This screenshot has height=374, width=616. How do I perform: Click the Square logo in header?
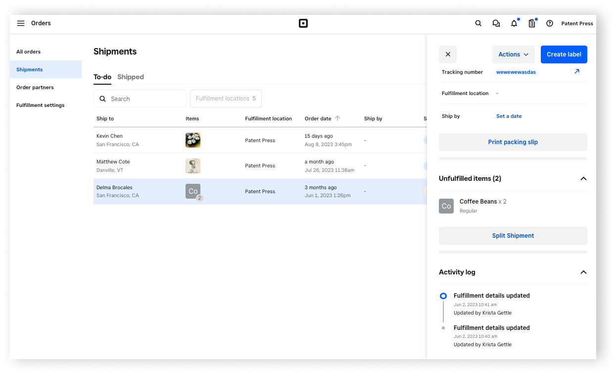click(303, 23)
